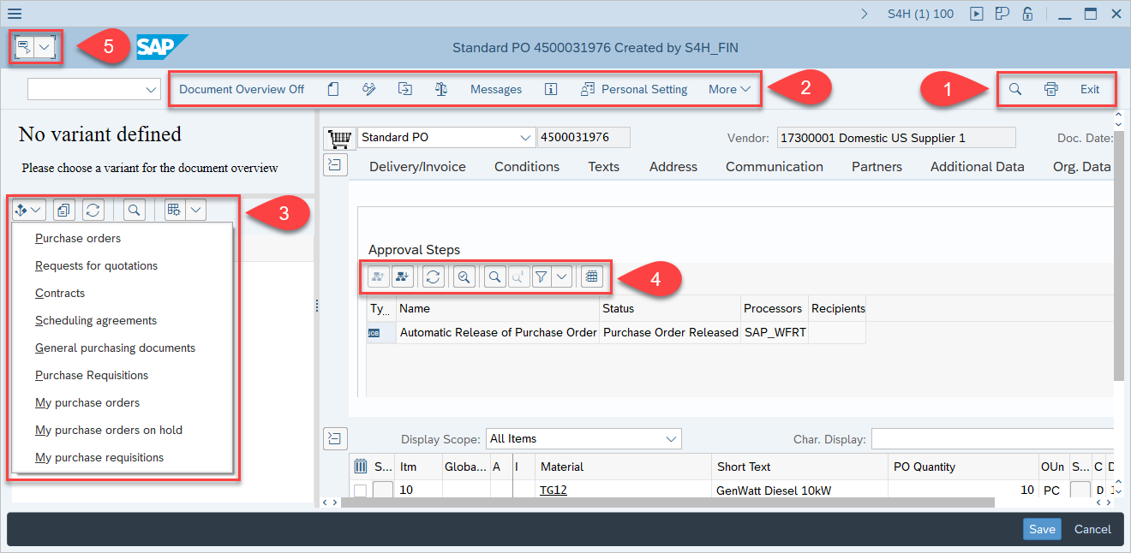
Task: Expand the More menu
Action: (x=729, y=89)
